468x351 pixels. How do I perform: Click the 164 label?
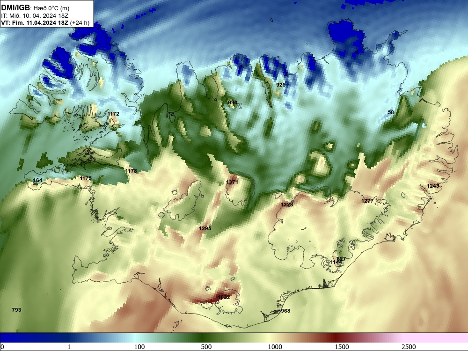coord(37,180)
